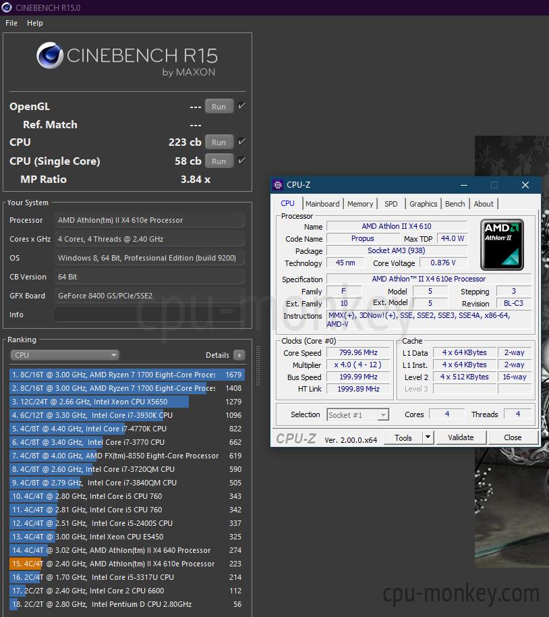Click the Level 2 cache value 4 x 512 KBytes
The height and width of the screenshot is (617, 549).
point(465,377)
